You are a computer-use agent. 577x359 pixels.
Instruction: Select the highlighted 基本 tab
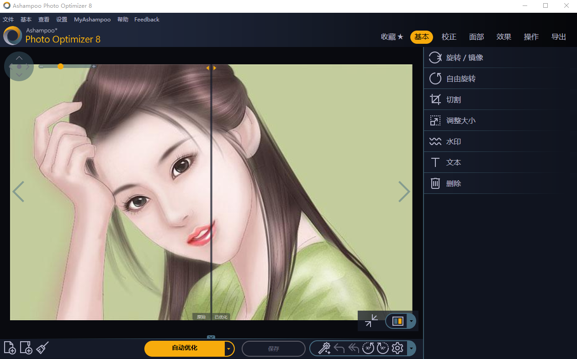tap(422, 37)
